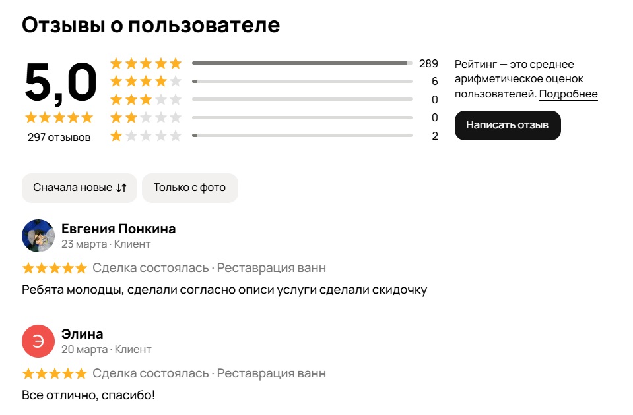Click the "297 отзывов" review count
The width and height of the screenshot is (633, 415).
point(59,137)
